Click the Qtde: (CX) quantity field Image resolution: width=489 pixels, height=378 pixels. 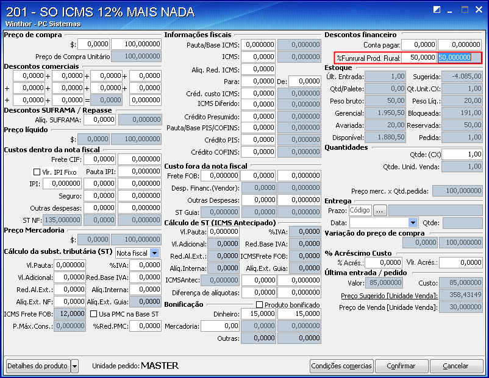pyautogui.click(x=462, y=155)
